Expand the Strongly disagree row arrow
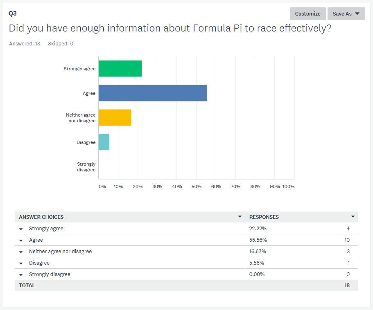This screenshot has width=373, height=310. [x=21, y=274]
